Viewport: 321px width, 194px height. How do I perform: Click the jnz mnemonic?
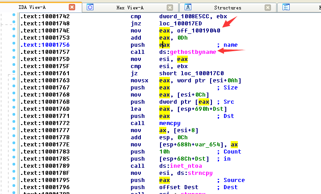click(x=136, y=24)
